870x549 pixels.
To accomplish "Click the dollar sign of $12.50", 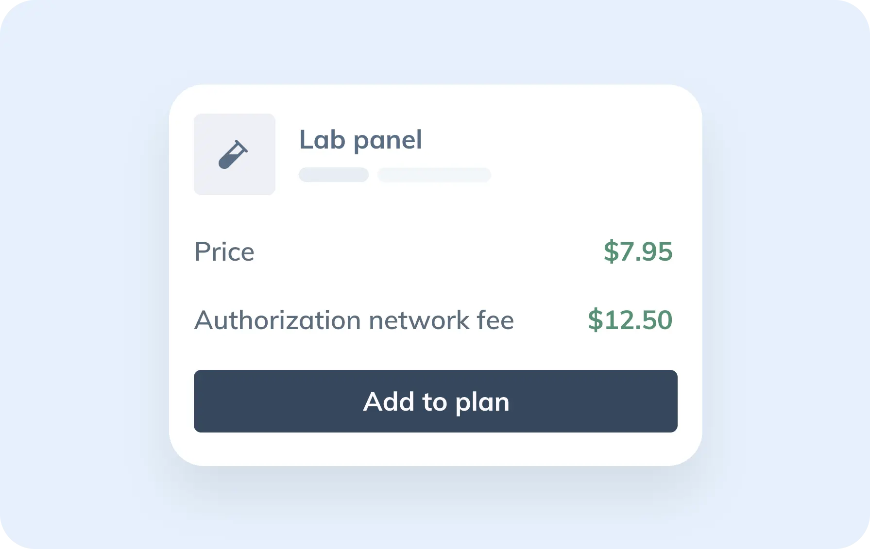I will click(x=595, y=320).
